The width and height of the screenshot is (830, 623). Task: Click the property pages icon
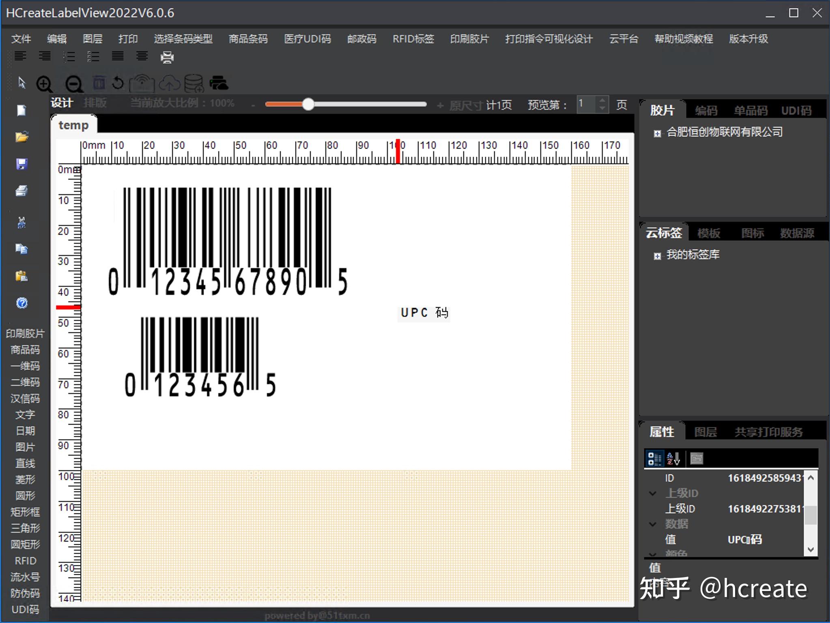point(697,459)
